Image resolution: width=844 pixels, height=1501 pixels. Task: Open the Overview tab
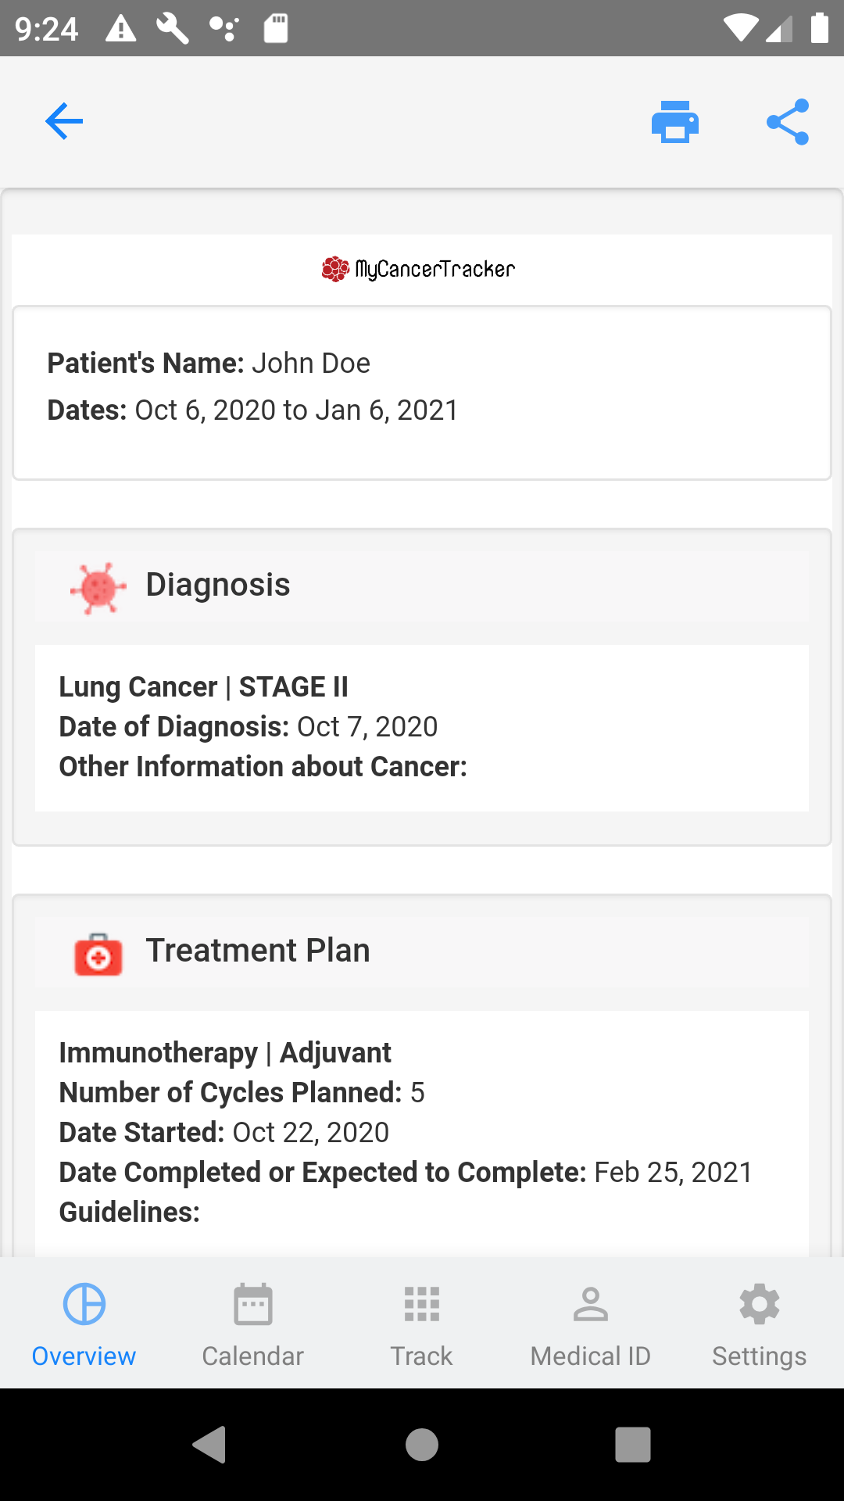(x=84, y=1321)
